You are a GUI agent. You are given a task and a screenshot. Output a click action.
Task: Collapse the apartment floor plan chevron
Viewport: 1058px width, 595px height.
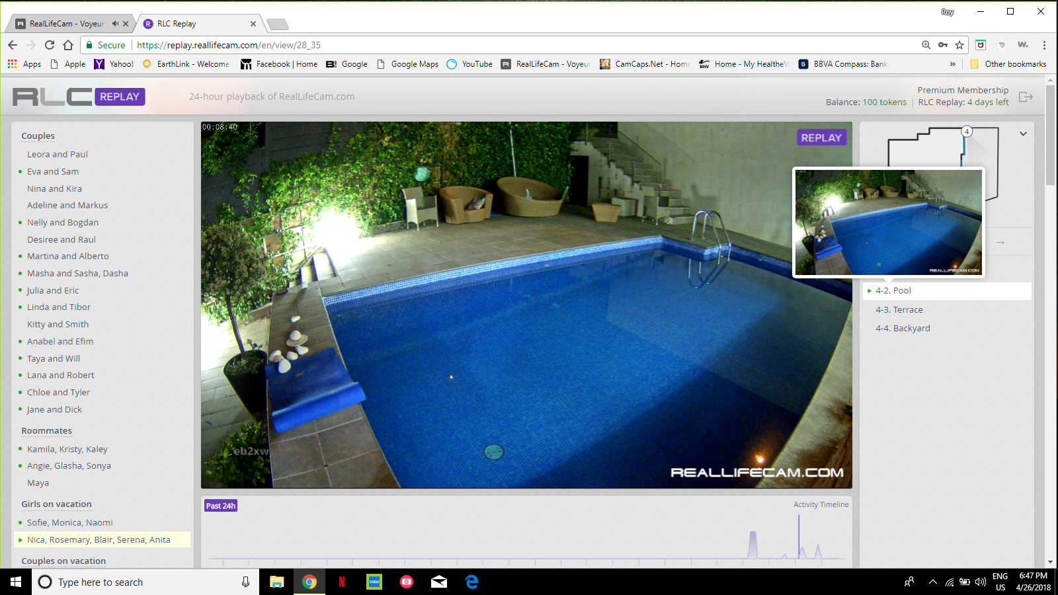[x=1023, y=134]
